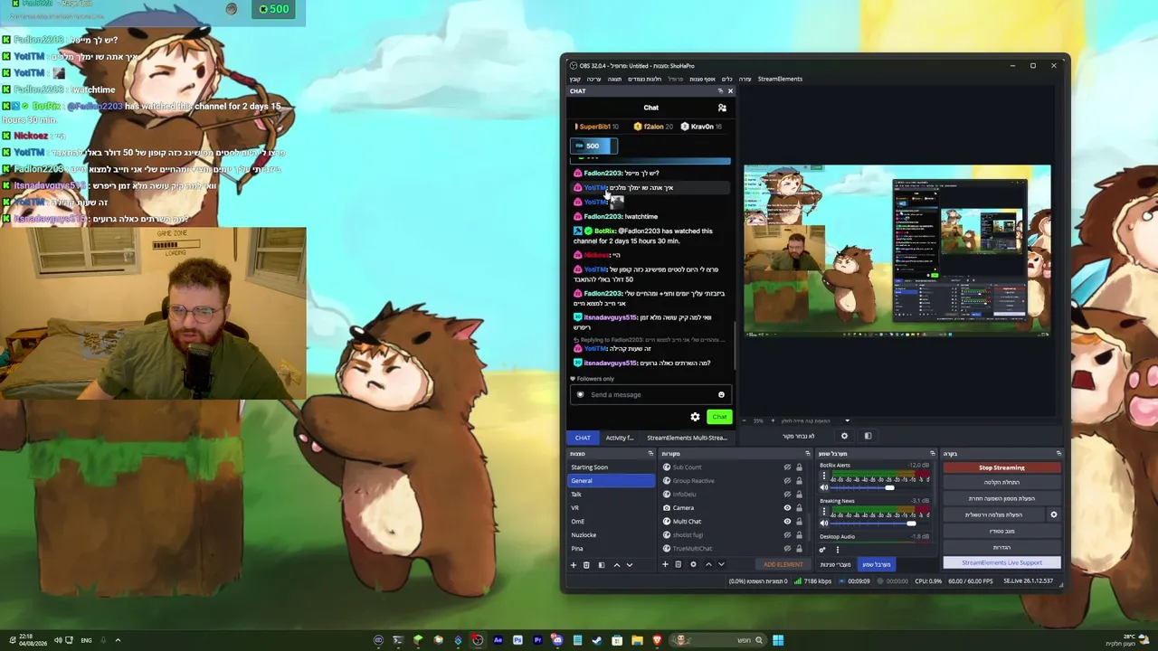Open the StreamElements menu
1158x651 pixels.
pos(780,79)
